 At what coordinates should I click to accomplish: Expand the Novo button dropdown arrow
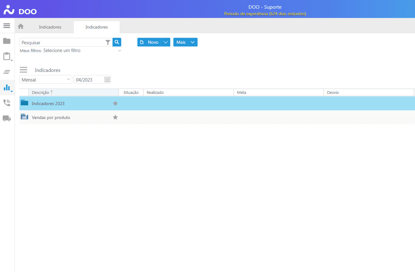[166, 42]
